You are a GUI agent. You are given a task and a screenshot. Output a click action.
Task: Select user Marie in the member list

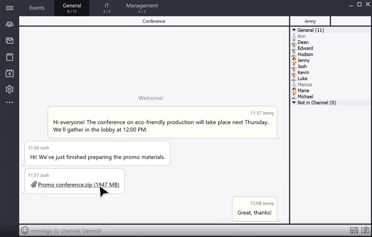[x=303, y=90]
